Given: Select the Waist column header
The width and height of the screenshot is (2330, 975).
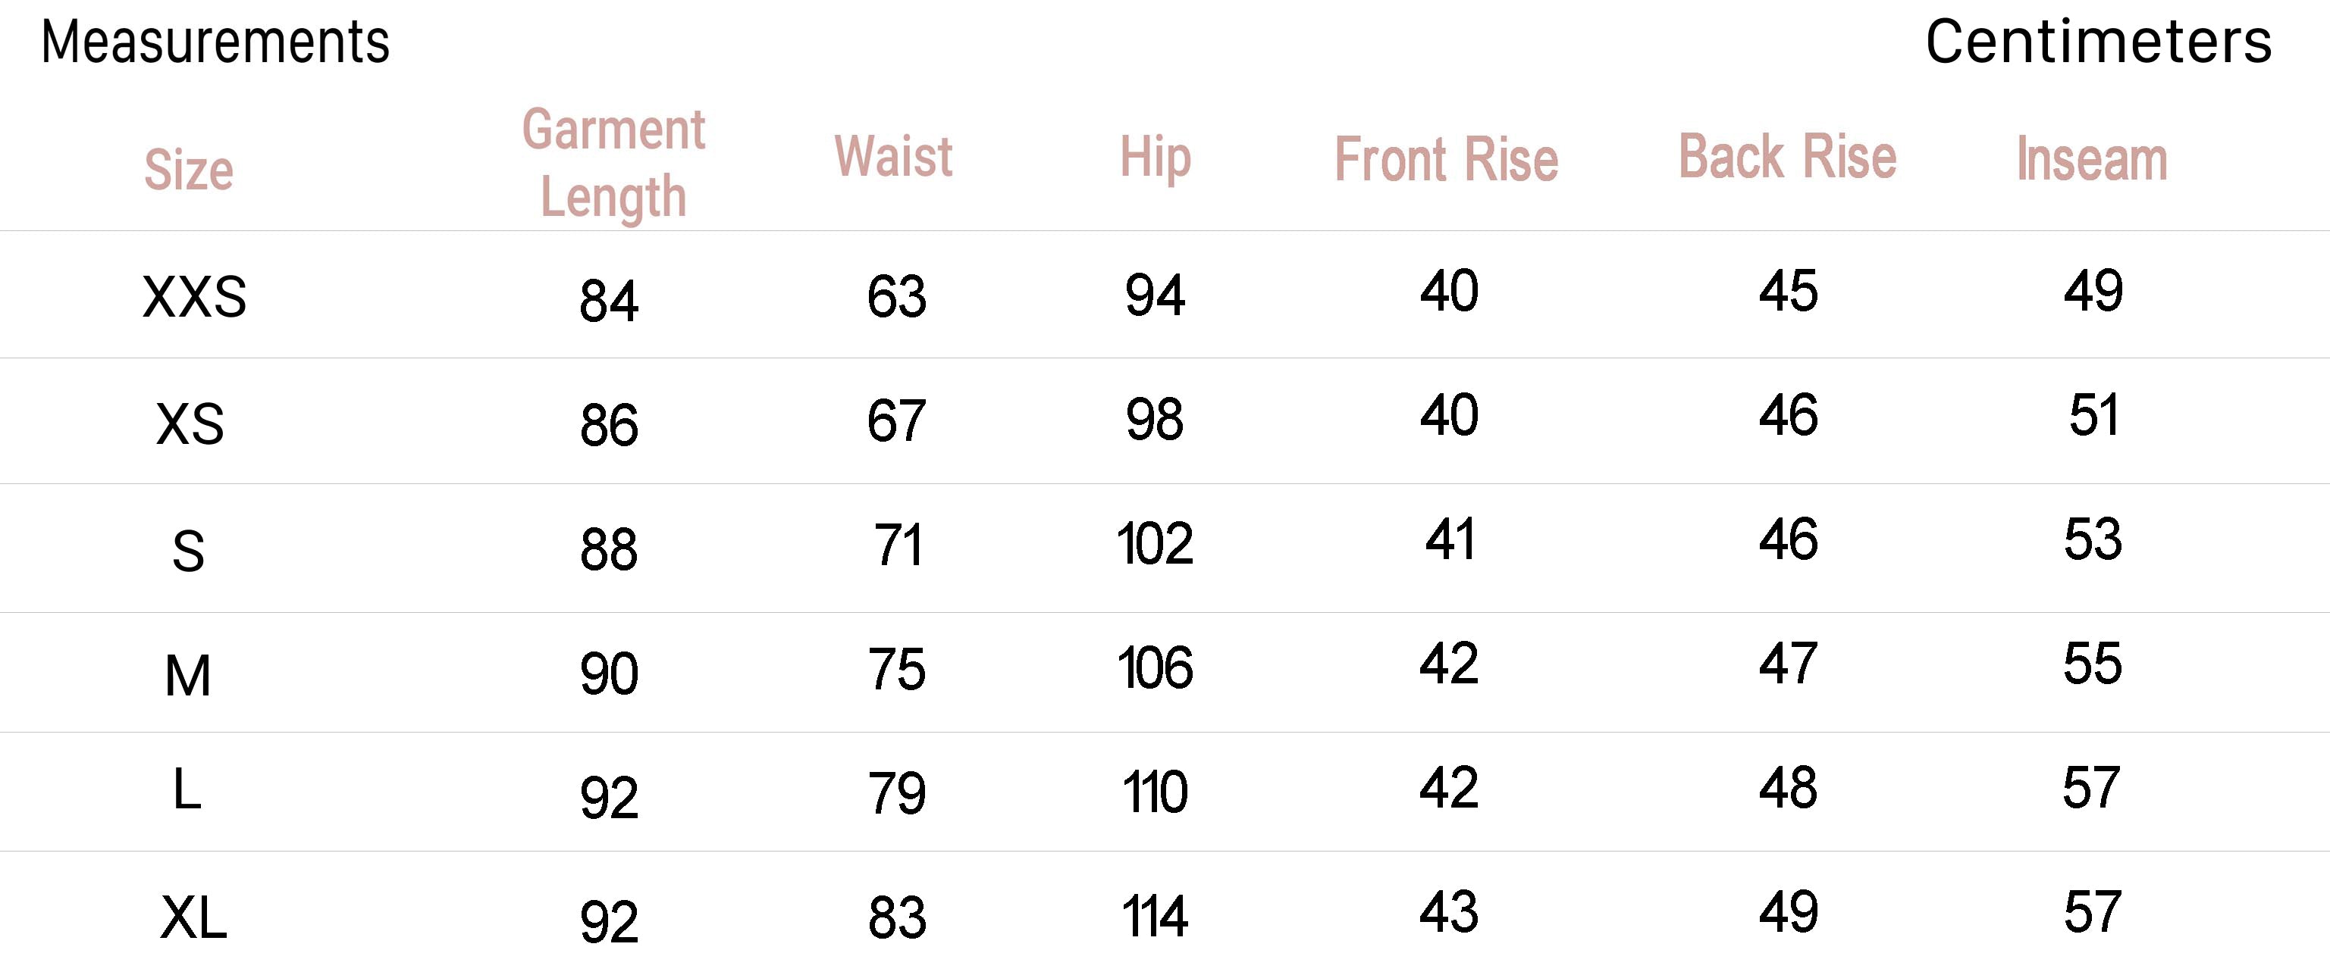Looking at the screenshot, I should coord(894,156).
